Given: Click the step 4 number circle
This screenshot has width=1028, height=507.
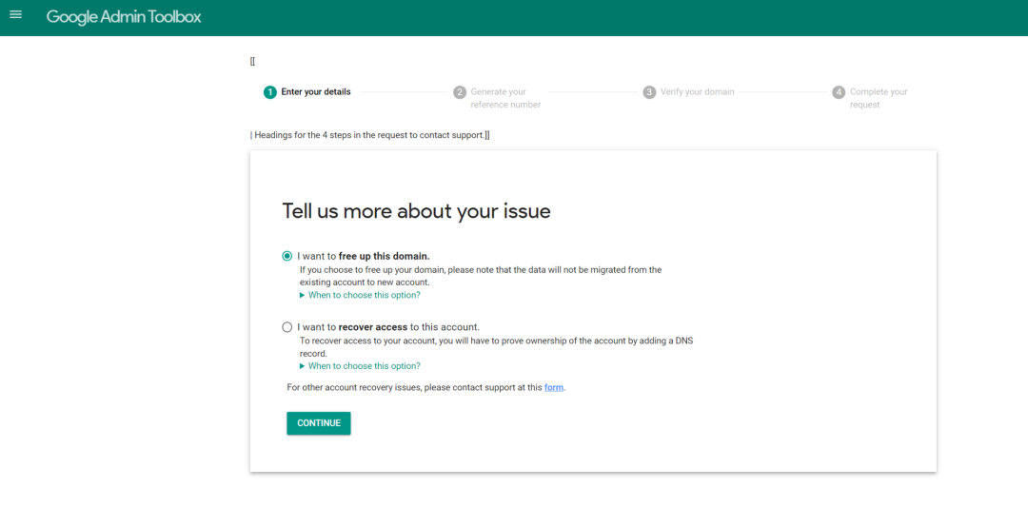Looking at the screenshot, I should pyautogui.click(x=839, y=92).
